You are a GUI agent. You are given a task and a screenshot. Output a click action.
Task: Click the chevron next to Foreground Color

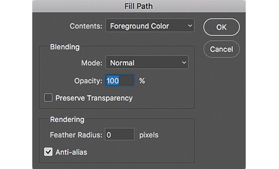190,26
